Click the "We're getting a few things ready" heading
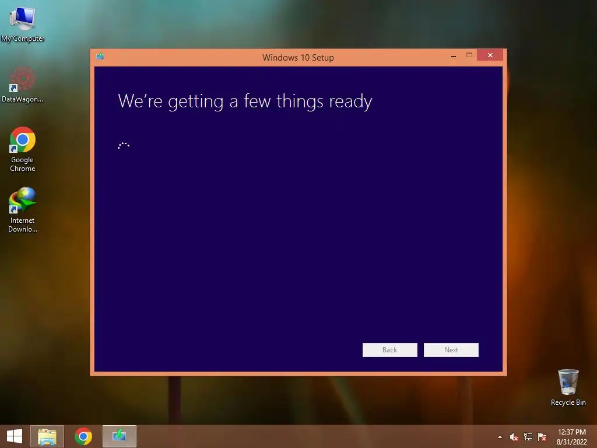 [245, 101]
